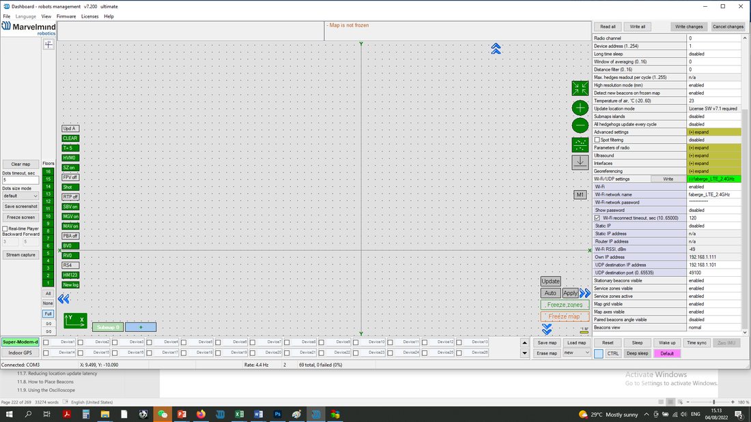Image resolution: width=751 pixels, height=422 pixels.
Task: Click the Read all button
Action: tap(608, 27)
